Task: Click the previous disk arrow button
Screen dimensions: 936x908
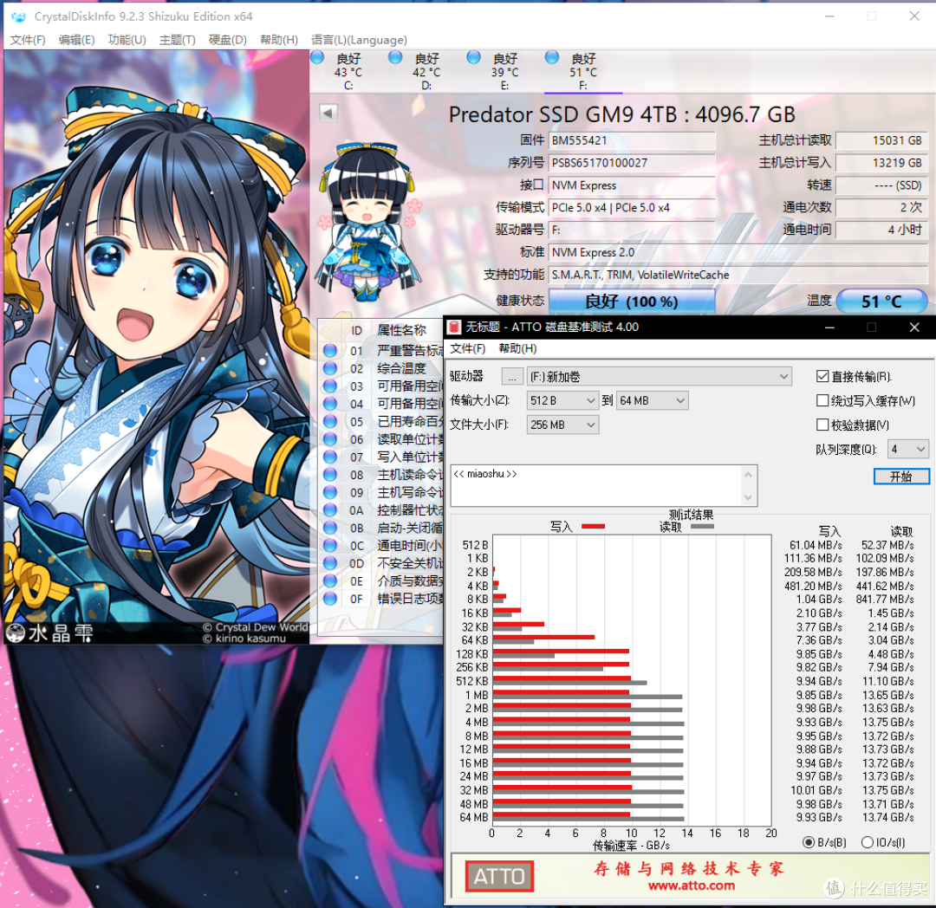Action: 328,113
